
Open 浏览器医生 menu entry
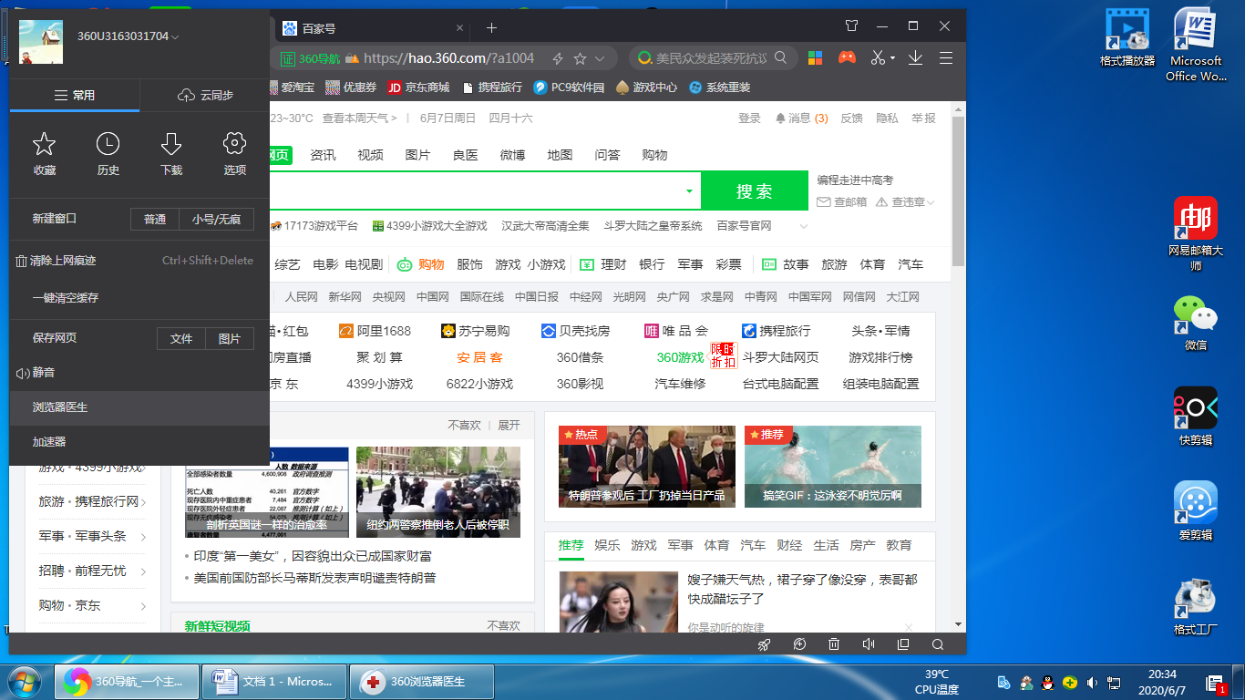(139, 407)
